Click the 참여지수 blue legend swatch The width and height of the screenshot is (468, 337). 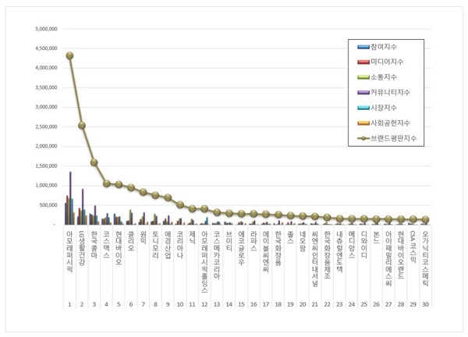(x=363, y=47)
